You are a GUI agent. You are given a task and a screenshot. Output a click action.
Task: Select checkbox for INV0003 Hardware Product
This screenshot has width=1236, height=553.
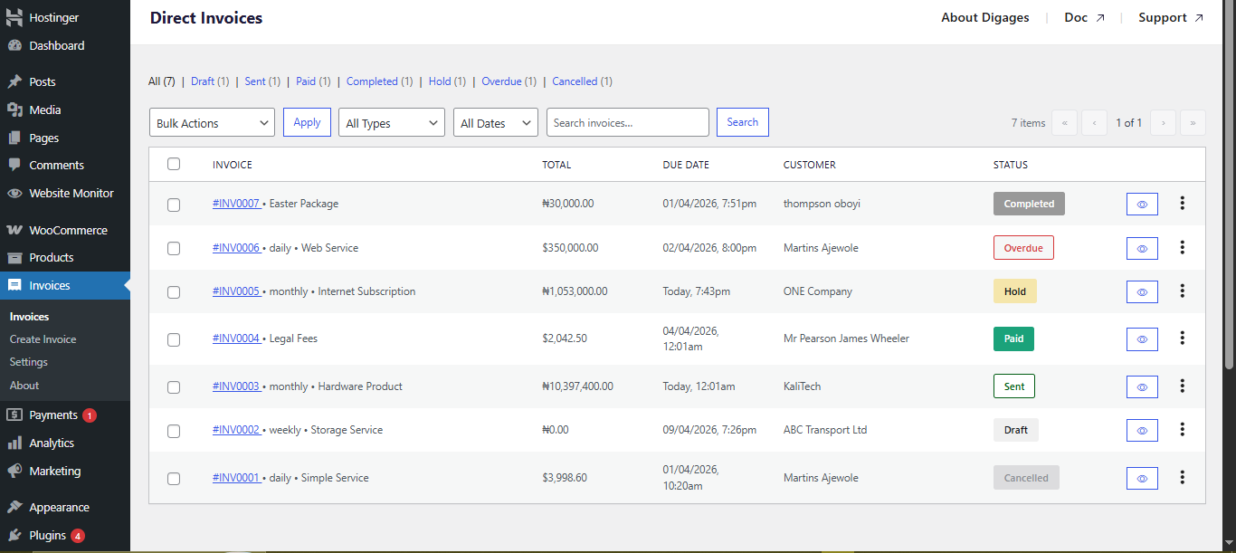[x=174, y=387]
